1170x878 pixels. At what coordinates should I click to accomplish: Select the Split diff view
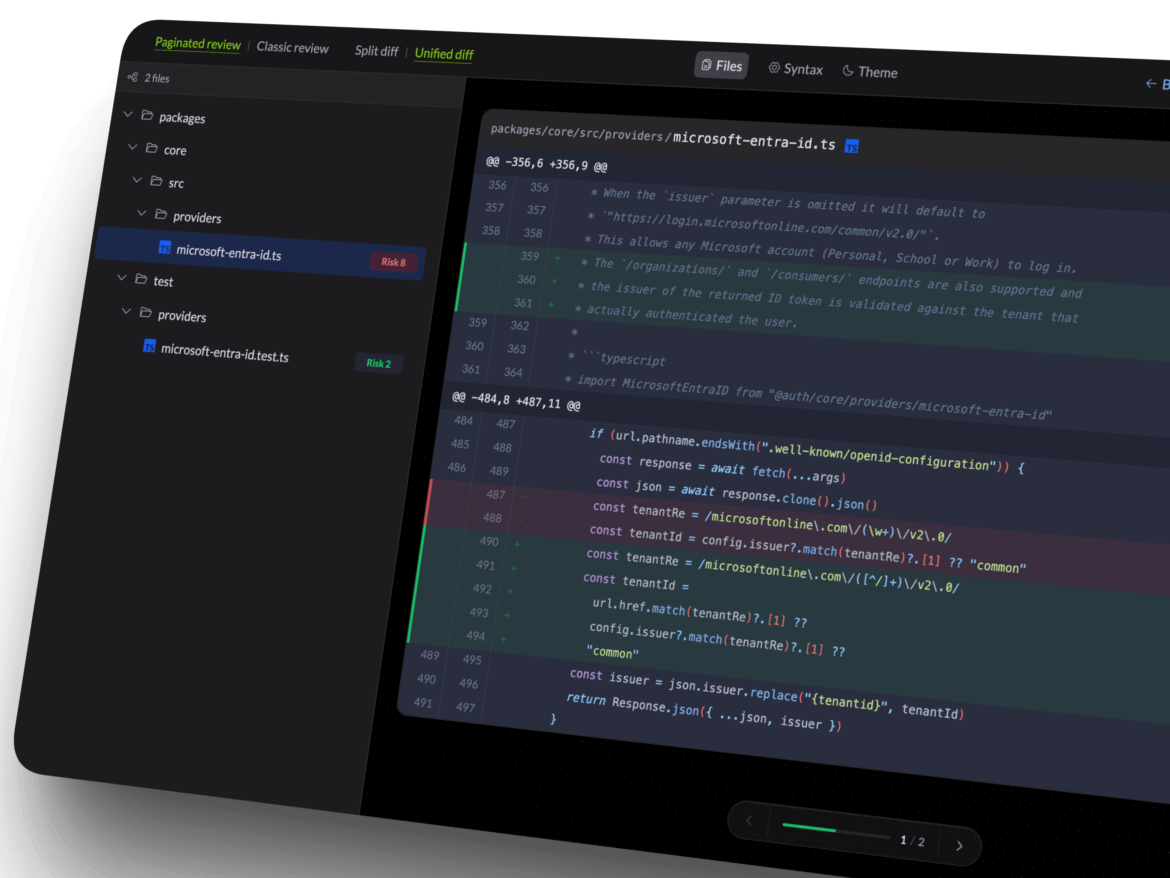coord(377,51)
